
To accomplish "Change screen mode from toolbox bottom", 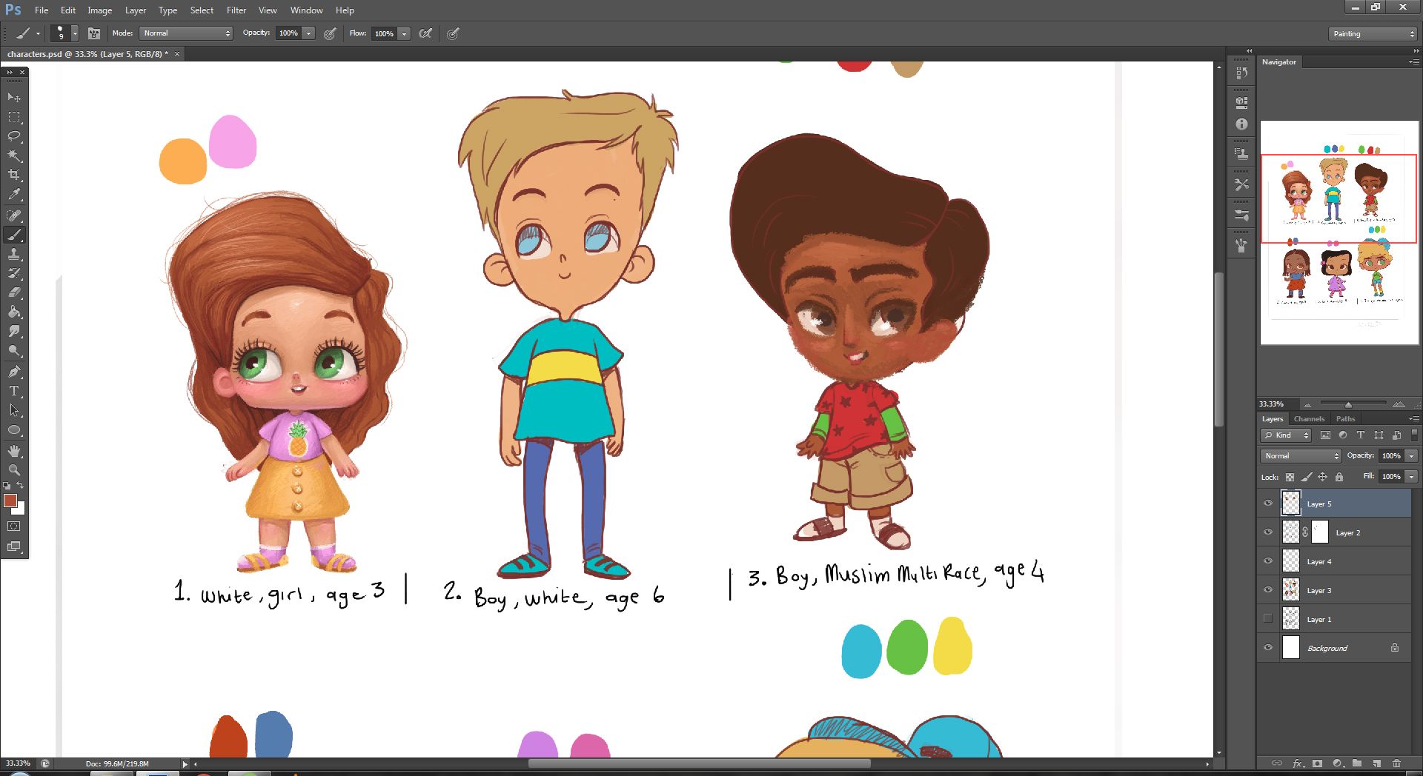I will click(x=14, y=546).
